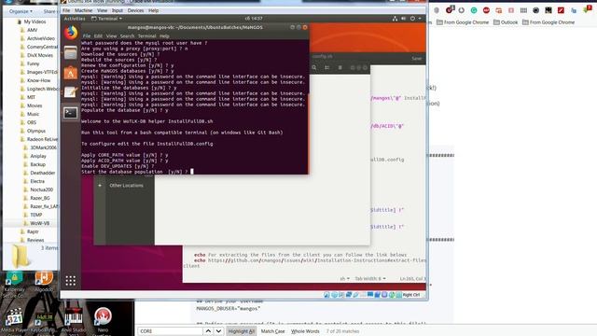
Task: Open the terminal window's Terminal menu
Action: click(x=147, y=35)
